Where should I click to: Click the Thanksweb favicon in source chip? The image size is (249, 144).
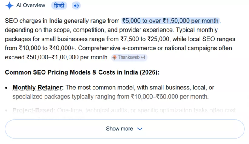(x=114, y=57)
